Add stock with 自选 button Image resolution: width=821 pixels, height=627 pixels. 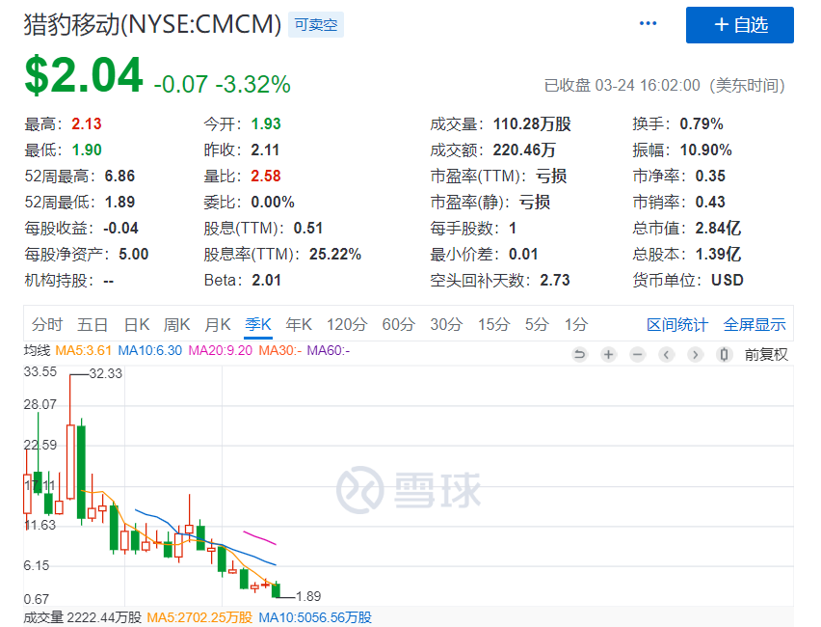click(x=740, y=25)
